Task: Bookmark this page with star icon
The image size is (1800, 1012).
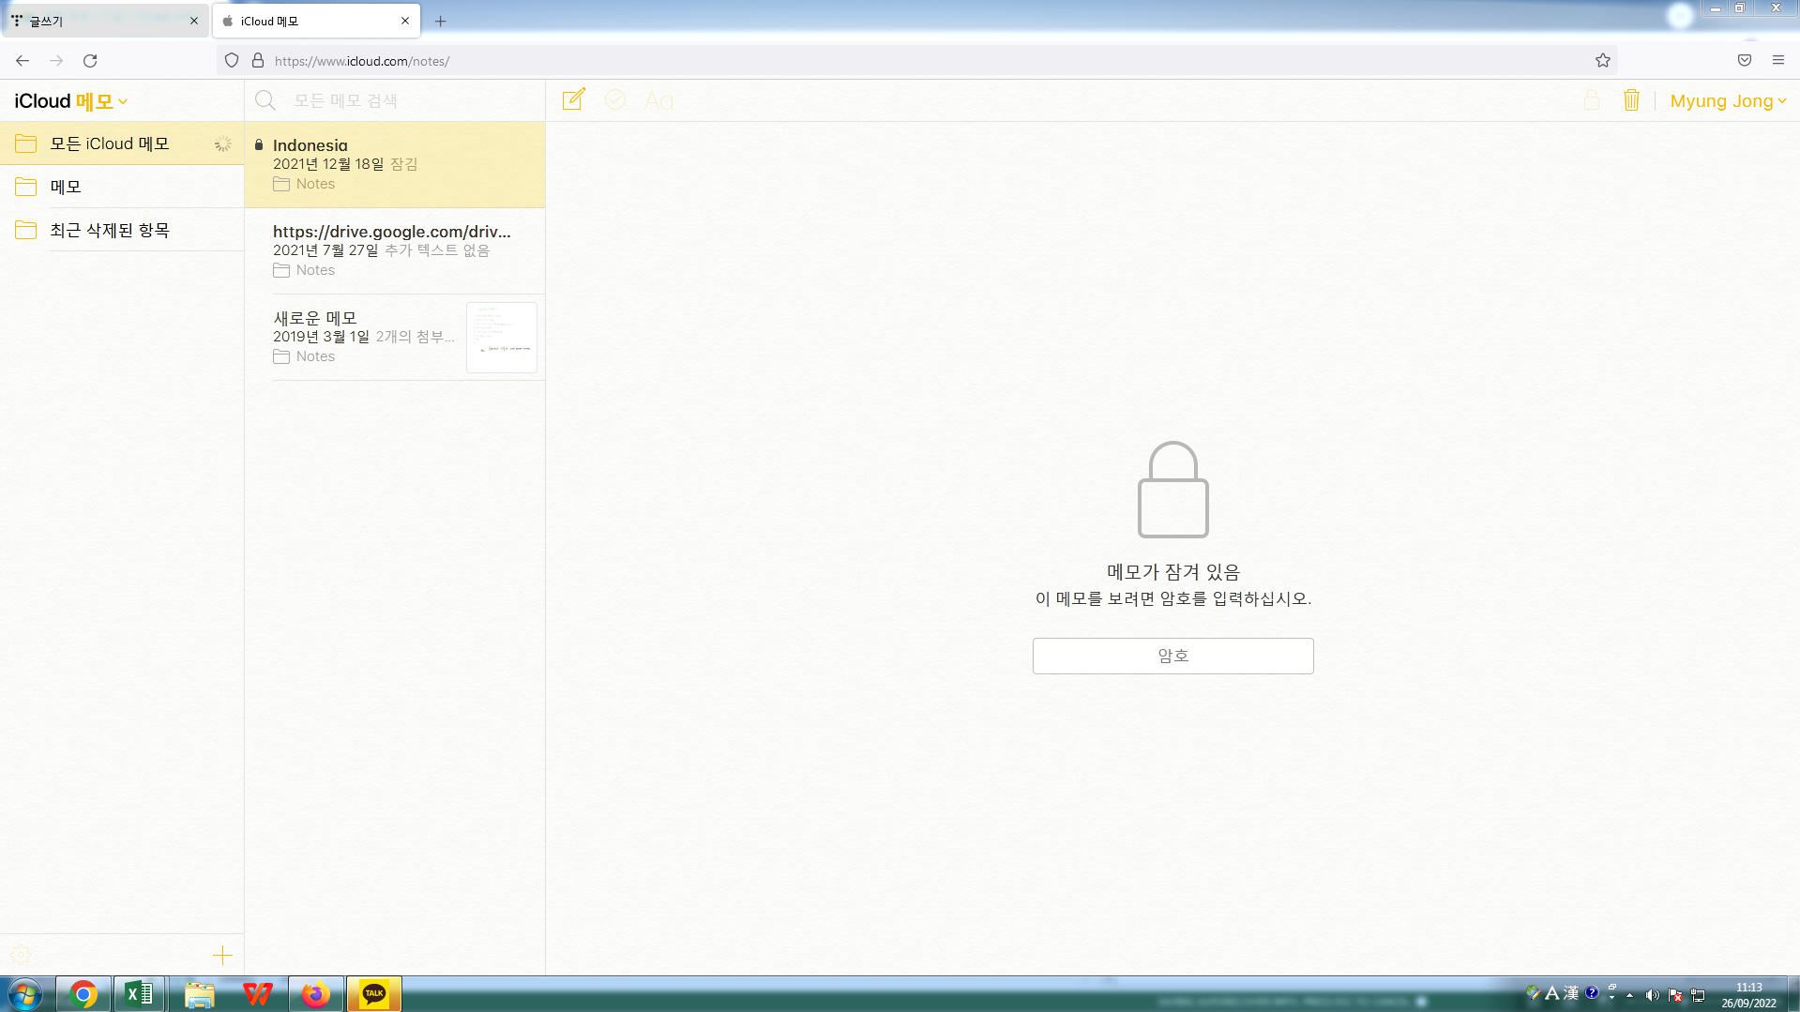Action: coord(1603,60)
